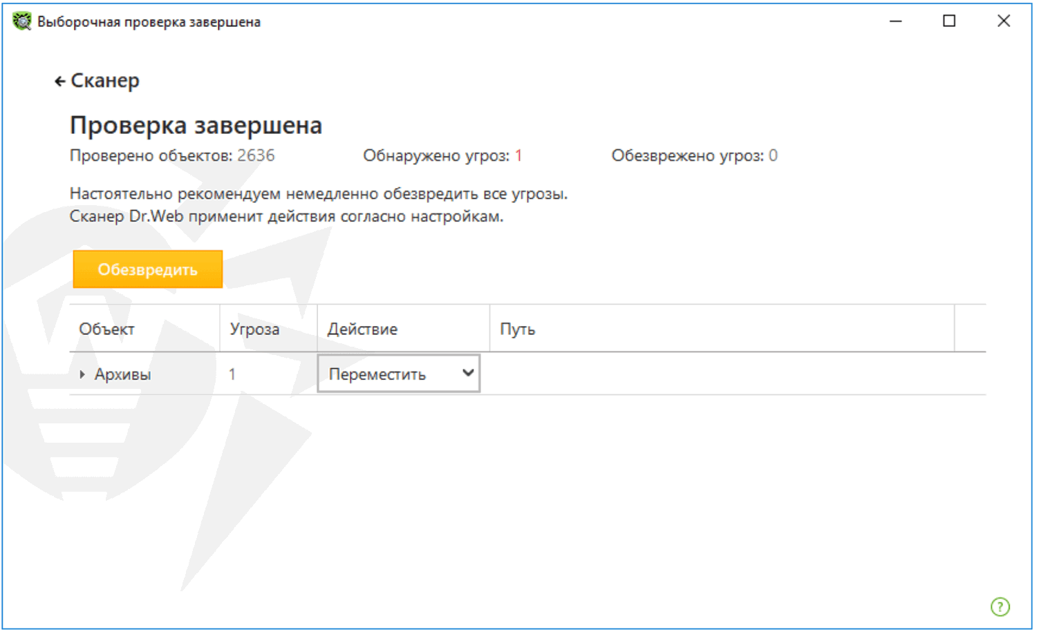Click the back arrow next to Сканер

click(59, 81)
